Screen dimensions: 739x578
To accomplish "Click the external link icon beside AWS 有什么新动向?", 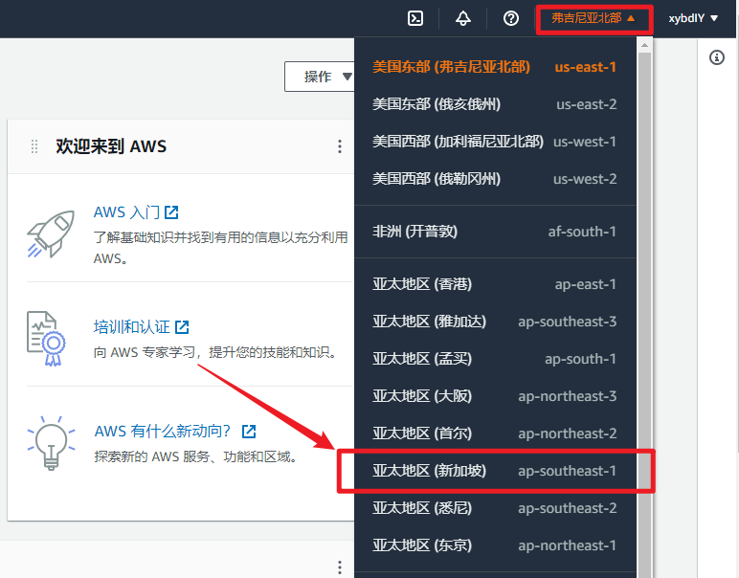I will 249,431.
